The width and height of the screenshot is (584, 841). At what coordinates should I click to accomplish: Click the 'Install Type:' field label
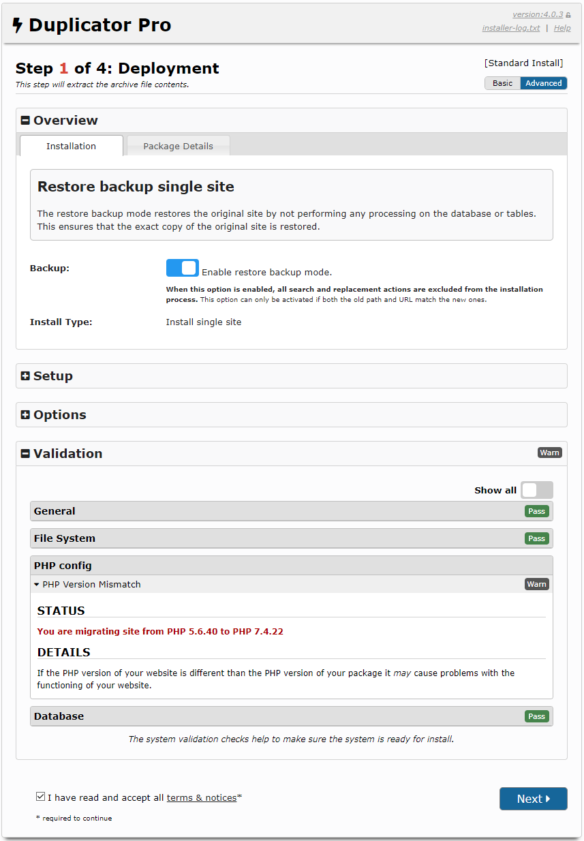coord(61,322)
